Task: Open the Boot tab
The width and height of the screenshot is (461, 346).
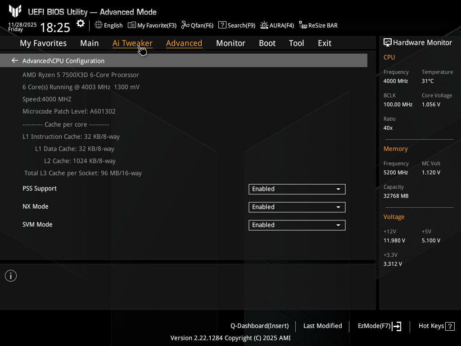Action: [x=267, y=43]
